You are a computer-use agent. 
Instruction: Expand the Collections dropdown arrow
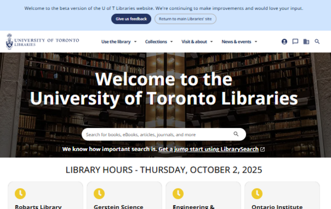[x=172, y=42]
